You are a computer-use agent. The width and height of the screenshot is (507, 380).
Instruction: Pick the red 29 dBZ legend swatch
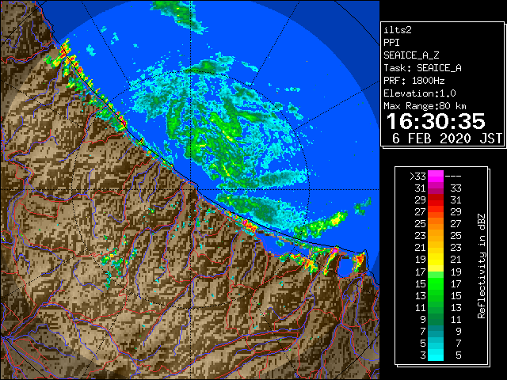tap(436, 199)
